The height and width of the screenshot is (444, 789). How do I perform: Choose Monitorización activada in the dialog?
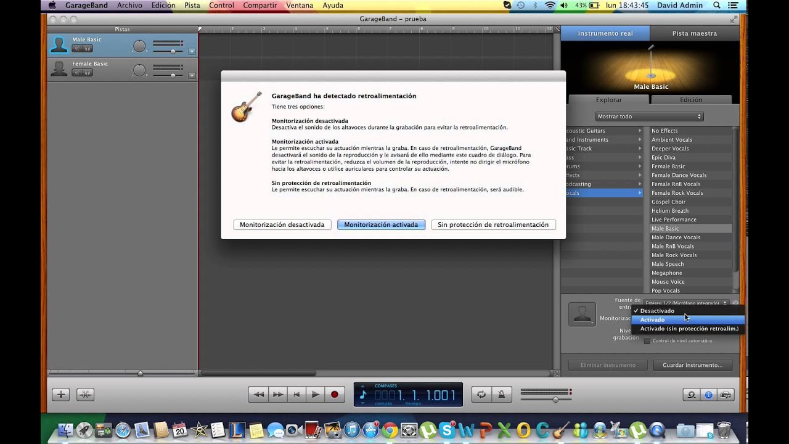(381, 225)
